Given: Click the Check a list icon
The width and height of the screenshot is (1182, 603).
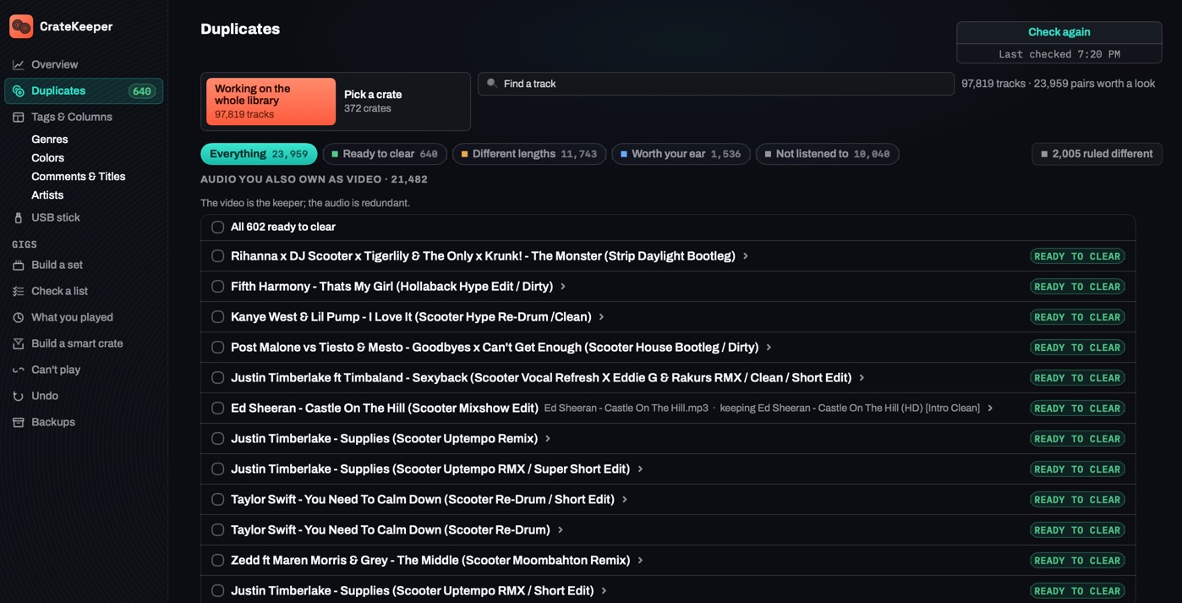Looking at the screenshot, I should 18,291.
